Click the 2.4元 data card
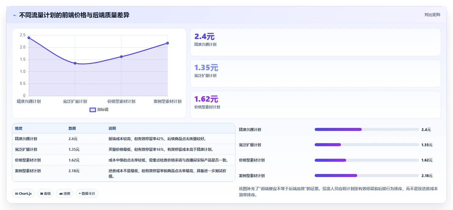Viewport: 453px width, 210px height. 315,42
